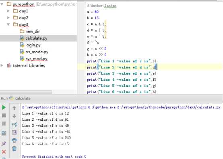Collapse the purepython project root

[x=2, y=4]
